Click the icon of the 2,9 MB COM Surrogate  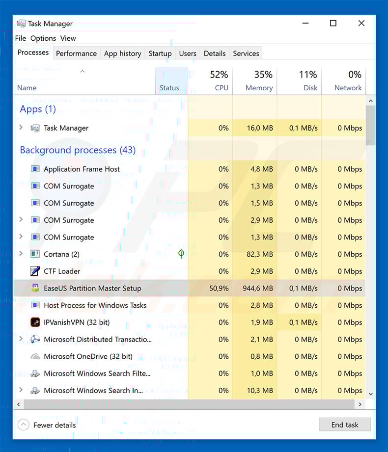point(35,220)
